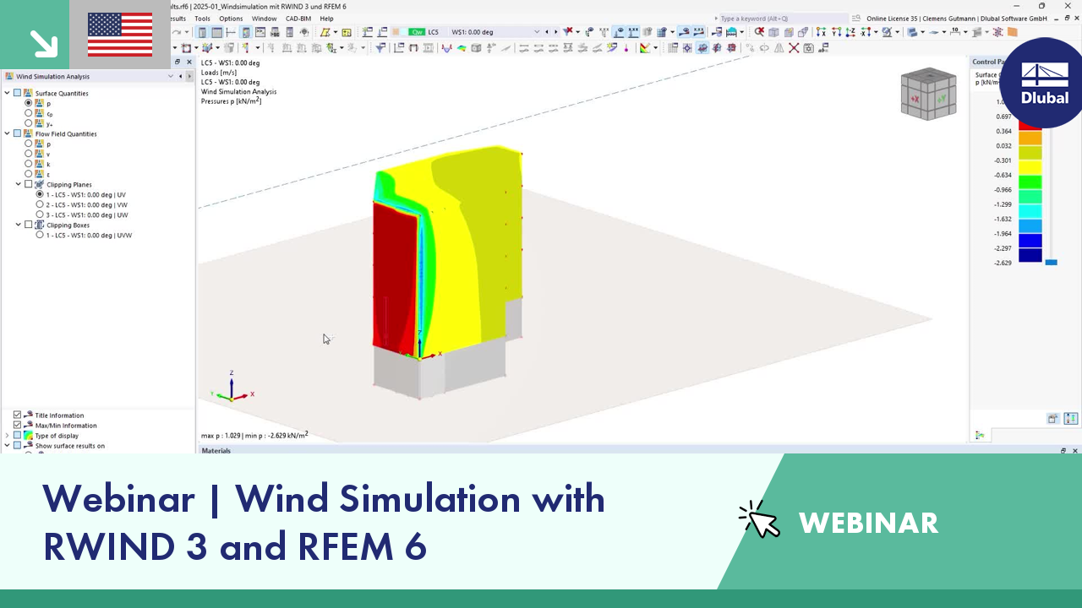
Task: Open the Tools menu
Action: [x=202, y=18]
